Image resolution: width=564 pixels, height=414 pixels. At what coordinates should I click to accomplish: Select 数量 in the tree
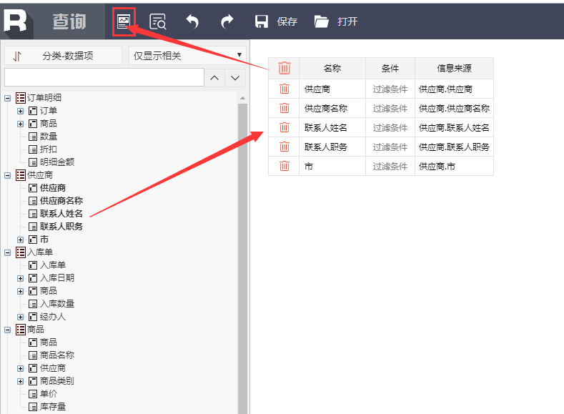pos(49,137)
